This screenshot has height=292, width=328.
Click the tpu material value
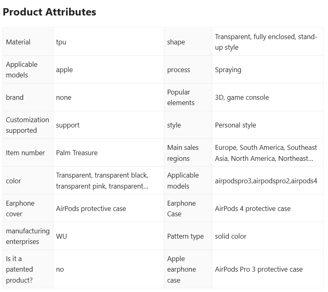[61, 42]
